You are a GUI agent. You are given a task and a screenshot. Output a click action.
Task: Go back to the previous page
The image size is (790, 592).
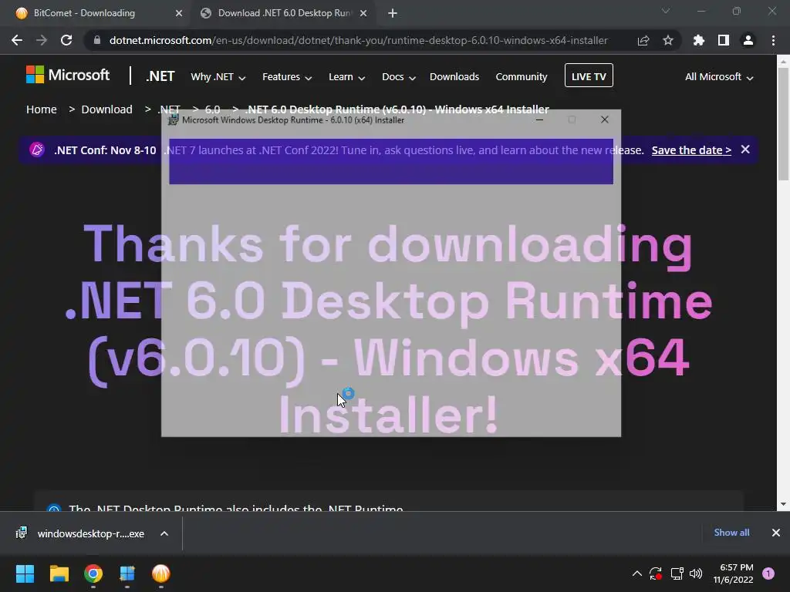click(x=17, y=40)
